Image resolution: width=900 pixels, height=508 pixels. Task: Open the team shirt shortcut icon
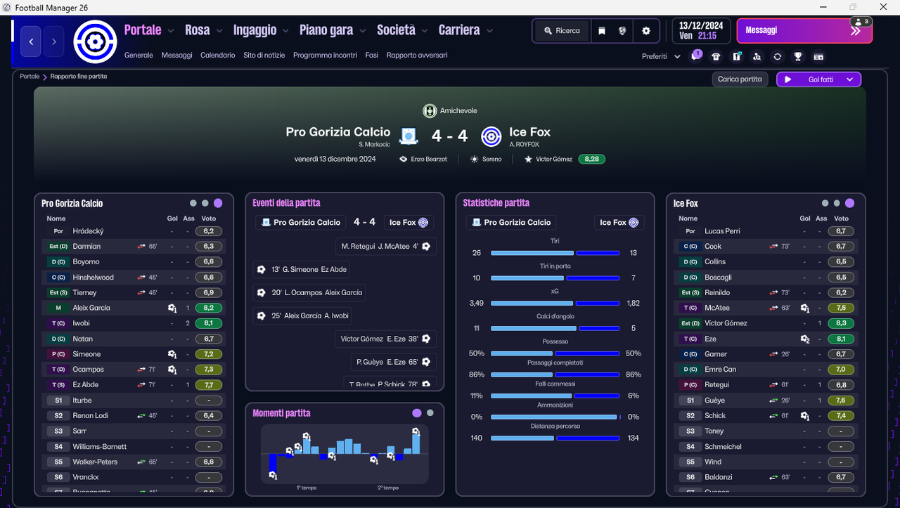716,57
